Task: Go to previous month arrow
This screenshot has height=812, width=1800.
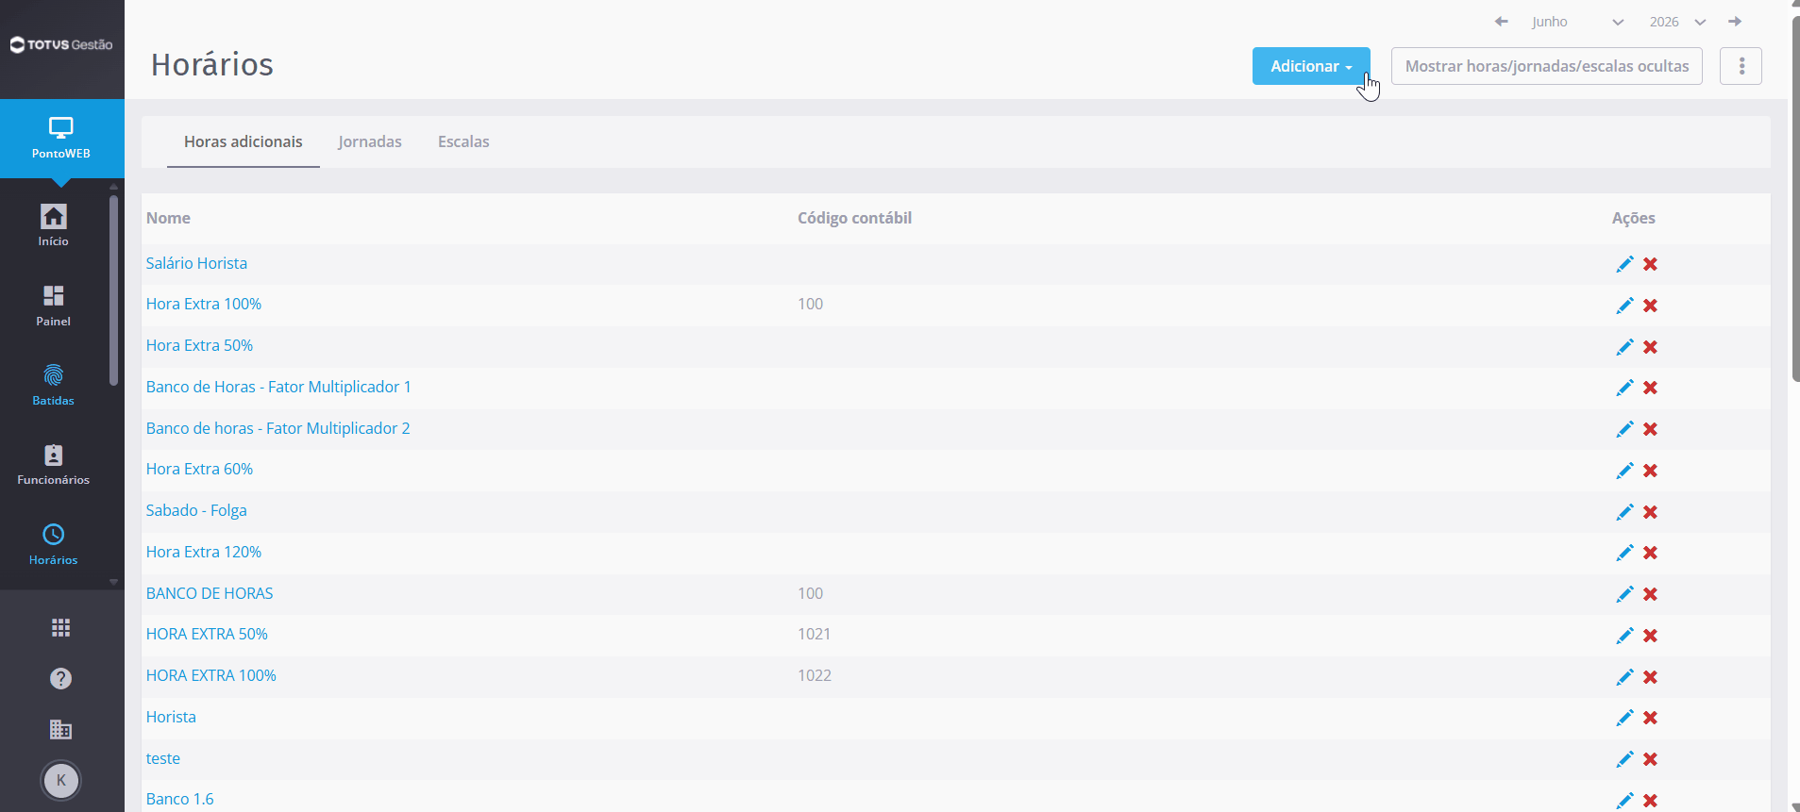Action: [1502, 22]
